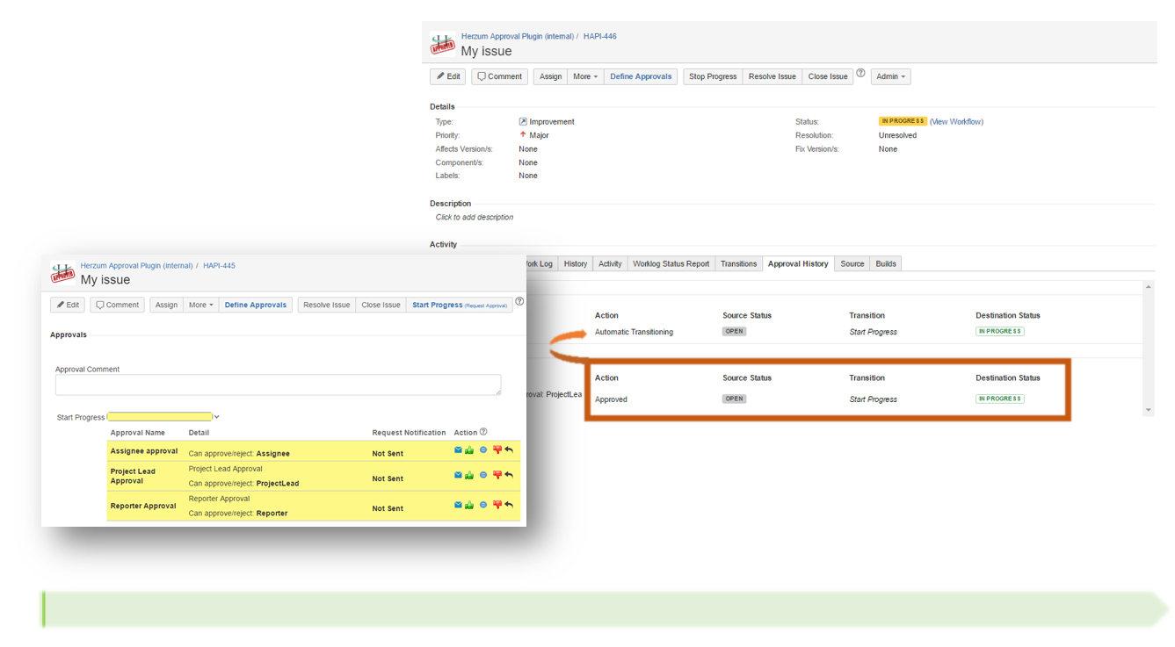Click 'Automatic Transitioning' action text
This screenshot has height=647, width=1175.
634,332
